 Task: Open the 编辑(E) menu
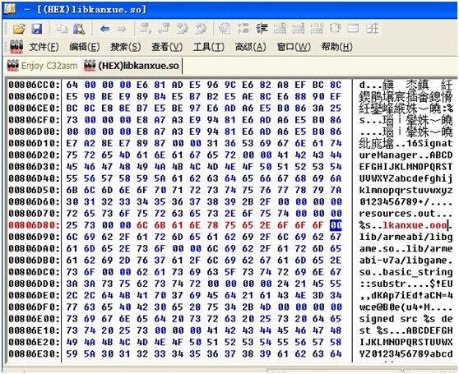point(85,47)
